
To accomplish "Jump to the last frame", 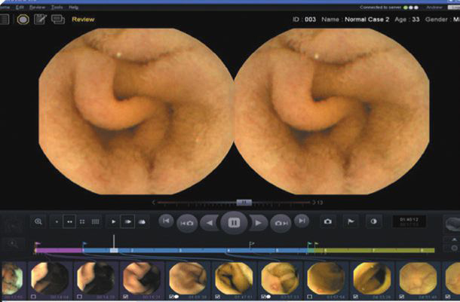I will (302, 221).
